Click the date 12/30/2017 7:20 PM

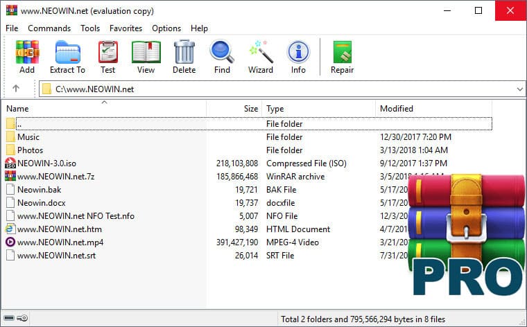click(415, 137)
